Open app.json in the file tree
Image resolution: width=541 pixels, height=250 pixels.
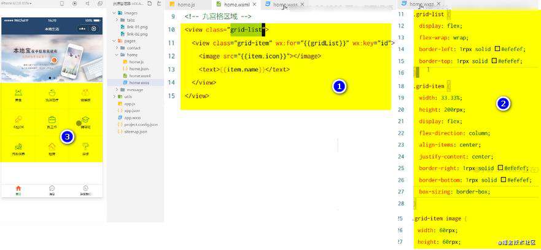click(x=128, y=111)
